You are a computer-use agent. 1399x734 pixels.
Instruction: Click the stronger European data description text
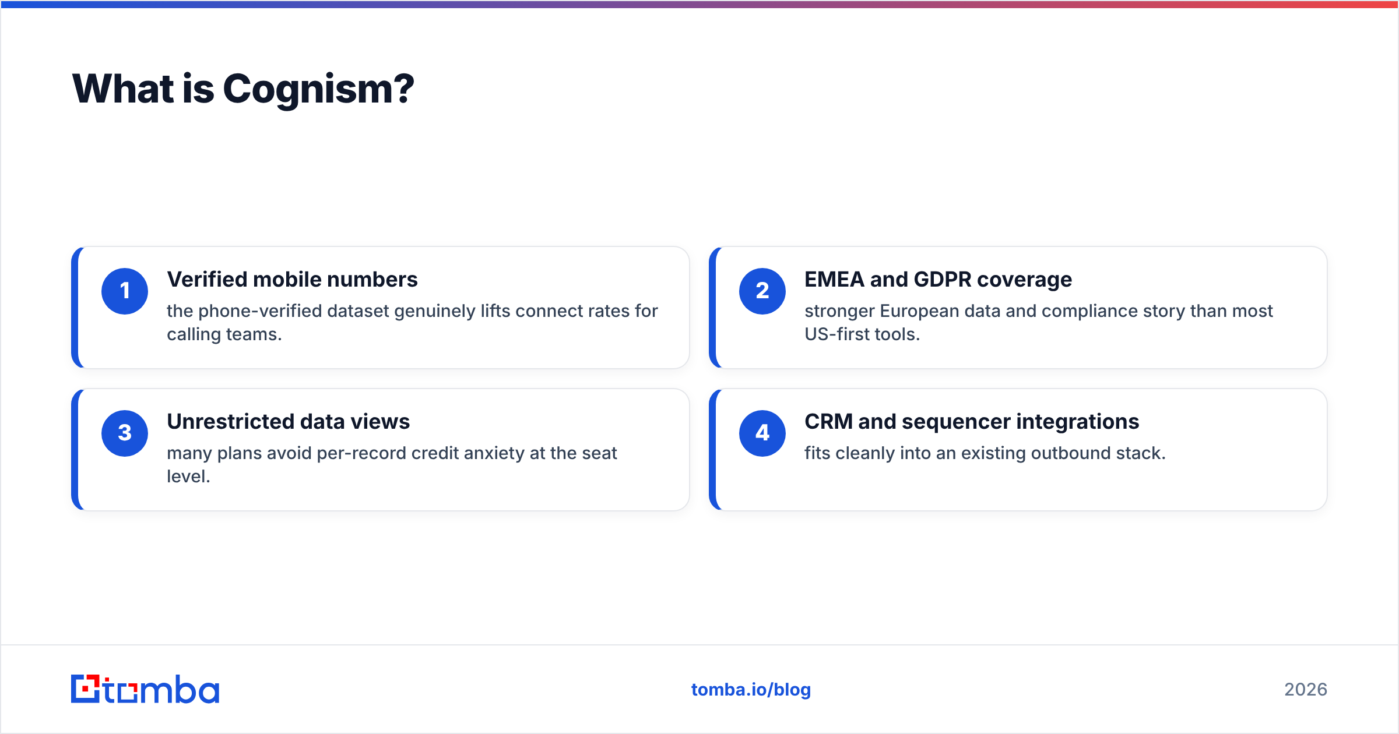pyautogui.click(x=1038, y=323)
